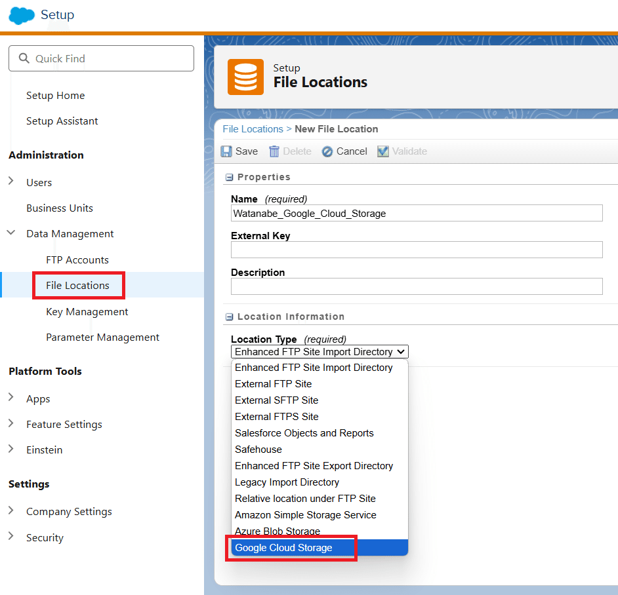Click the Description input field
Viewport: 618px width, 595px height.
(x=417, y=286)
